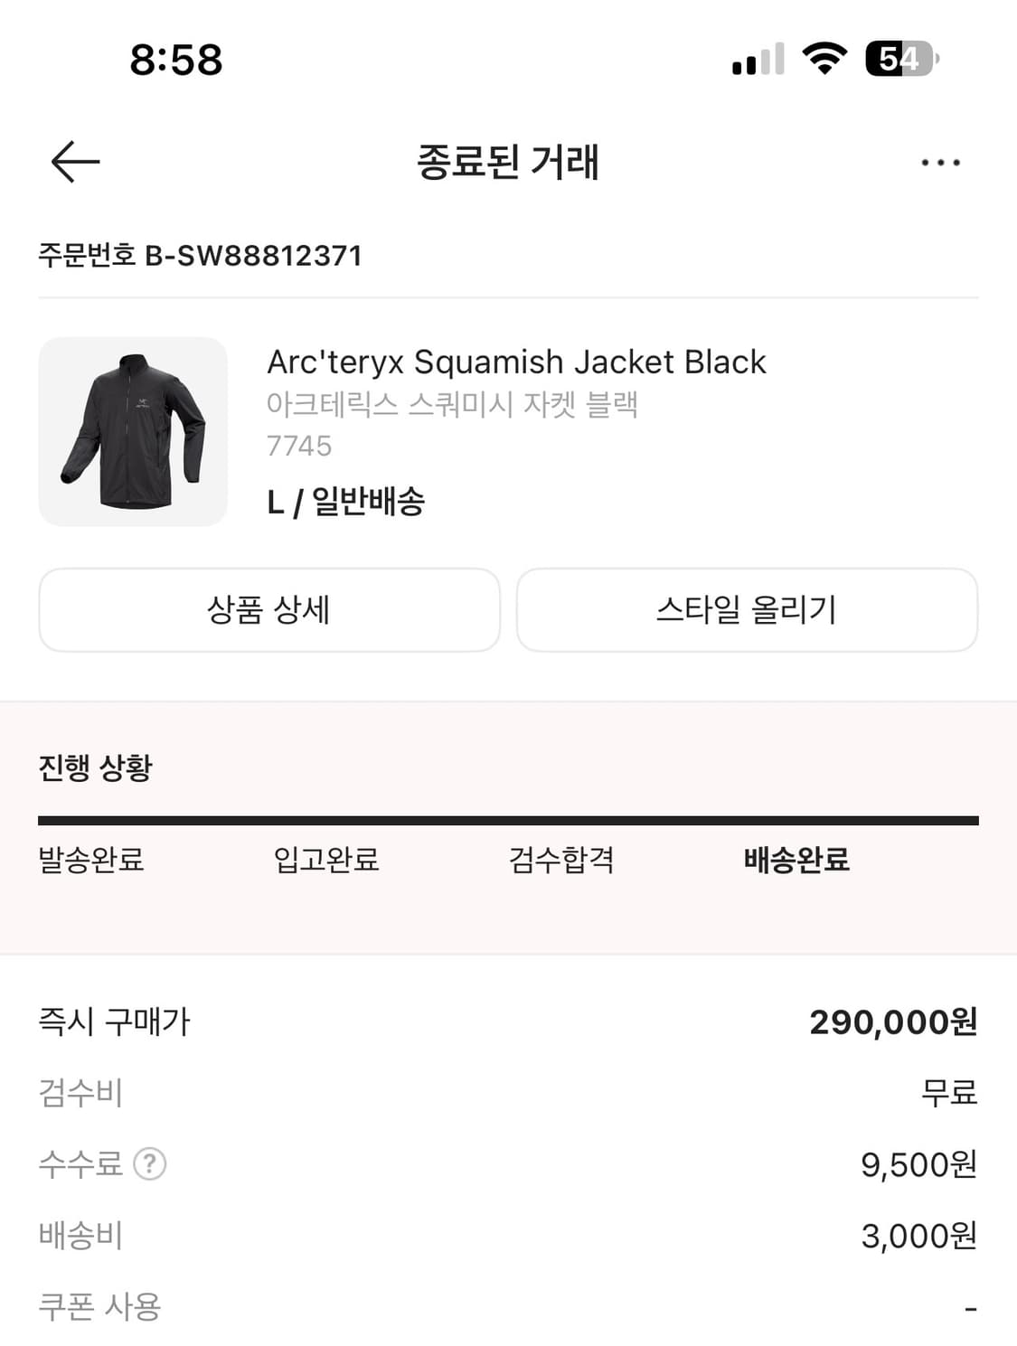The image size is (1017, 1346).
Task: Tap the Wi-Fi status icon
Action: click(x=824, y=59)
